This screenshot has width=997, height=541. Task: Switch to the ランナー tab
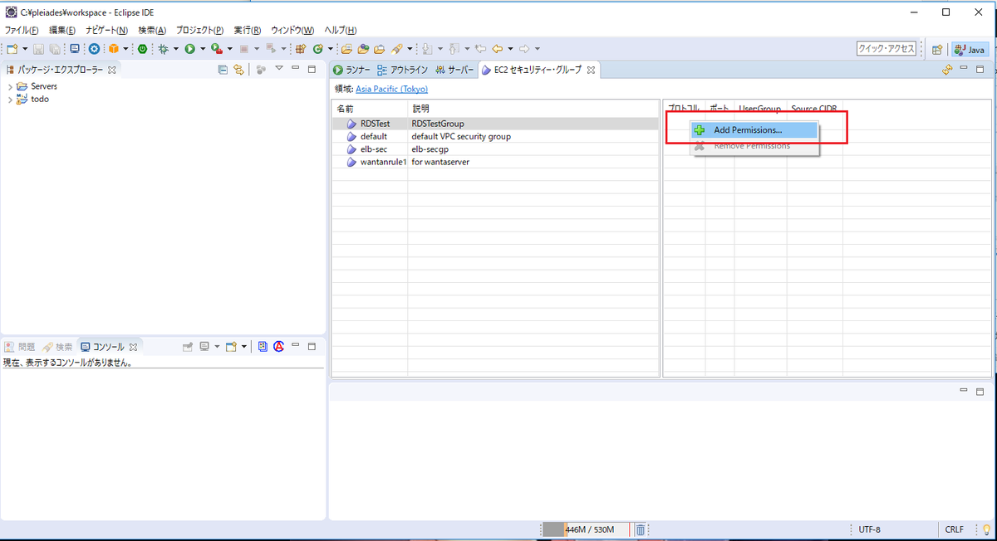(x=351, y=70)
